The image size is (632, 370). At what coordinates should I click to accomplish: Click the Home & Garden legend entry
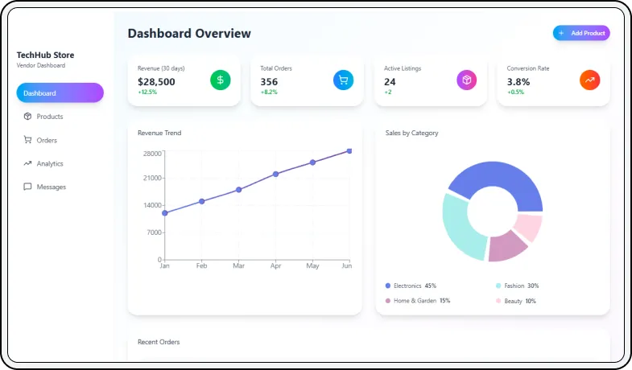(x=415, y=301)
